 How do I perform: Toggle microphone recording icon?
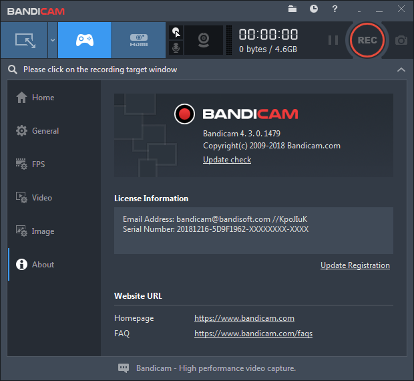pos(176,48)
